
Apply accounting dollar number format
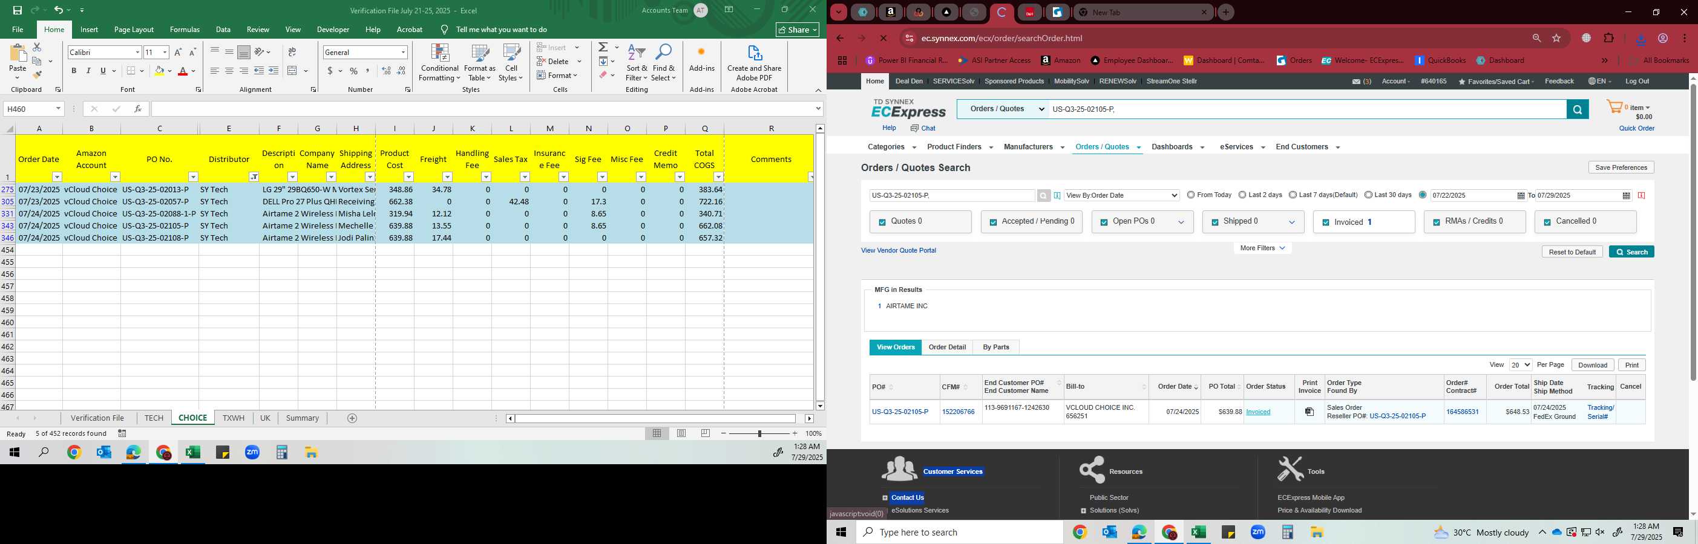pos(330,71)
